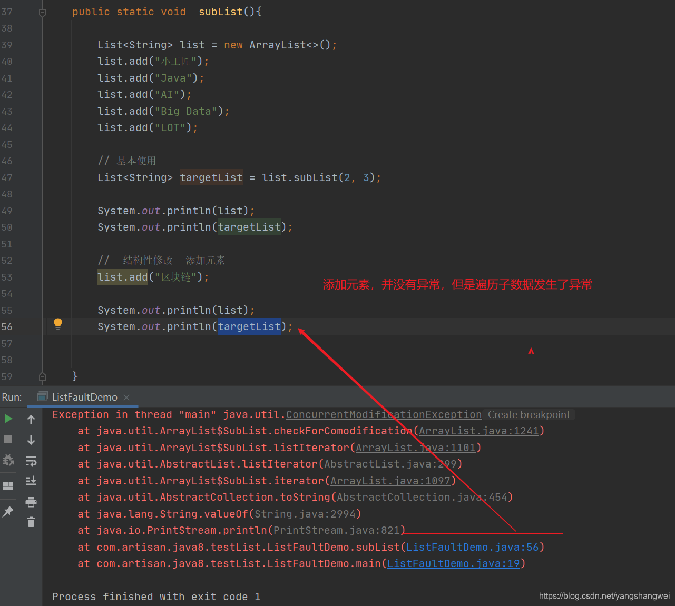
Task: Open AbstractCollection.java:454 link
Action: point(422,497)
